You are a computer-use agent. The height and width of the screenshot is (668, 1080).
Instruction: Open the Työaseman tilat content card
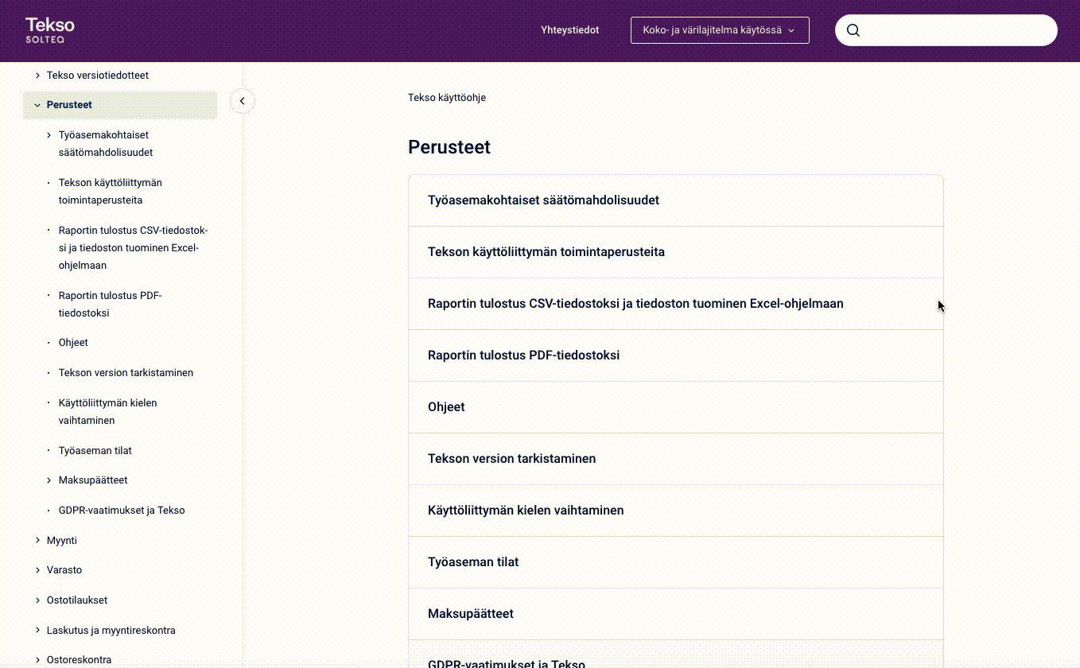(x=473, y=562)
